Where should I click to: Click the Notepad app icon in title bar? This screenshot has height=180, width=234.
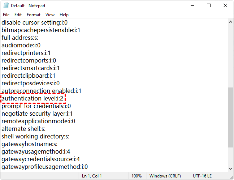point(6,6)
